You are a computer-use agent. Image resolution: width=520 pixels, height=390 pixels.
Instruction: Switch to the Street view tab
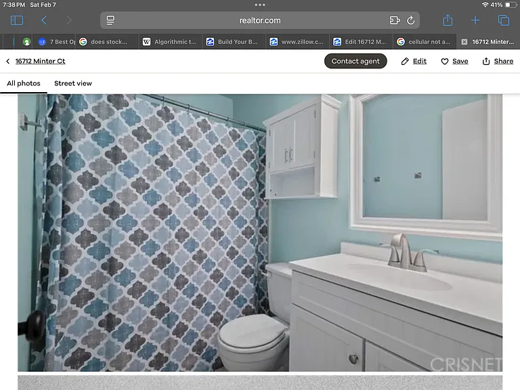click(x=73, y=83)
